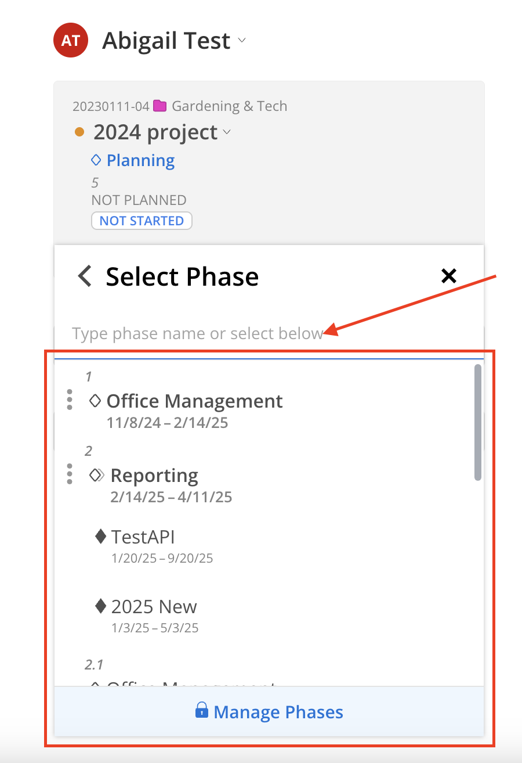The width and height of the screenshot is (522, 763).
Task: Close the Select Phase panel
Action: [449, 276]
